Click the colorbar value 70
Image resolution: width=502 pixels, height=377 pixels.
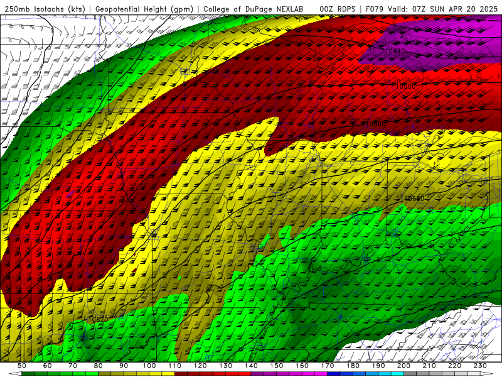click(73, 366)
